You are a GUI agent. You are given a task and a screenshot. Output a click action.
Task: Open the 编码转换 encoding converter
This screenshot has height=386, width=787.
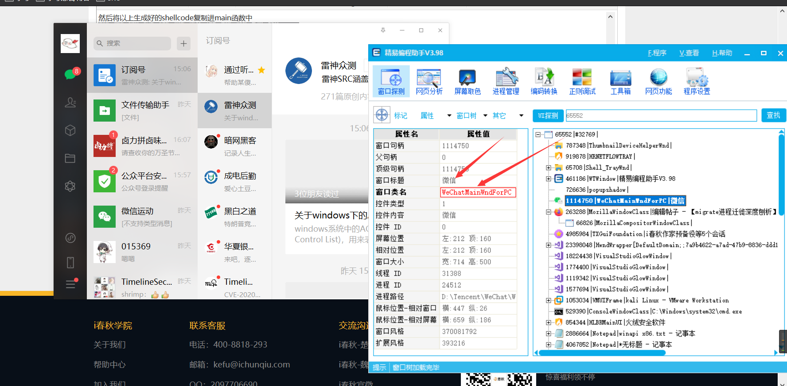[x=544, y=81]
